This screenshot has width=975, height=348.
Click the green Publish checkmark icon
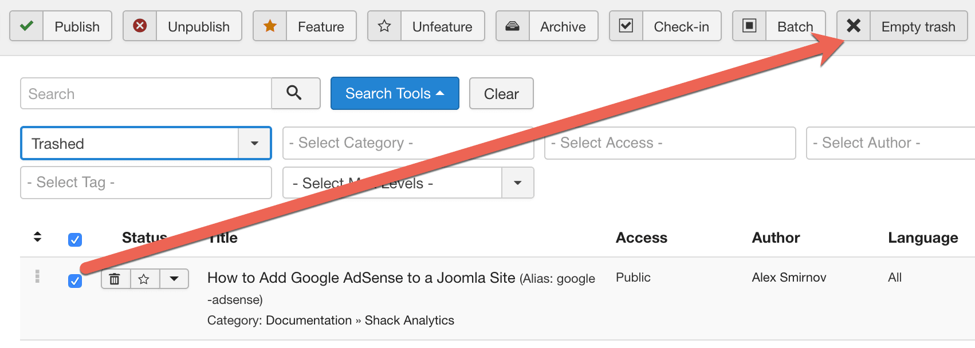(26, 26)
